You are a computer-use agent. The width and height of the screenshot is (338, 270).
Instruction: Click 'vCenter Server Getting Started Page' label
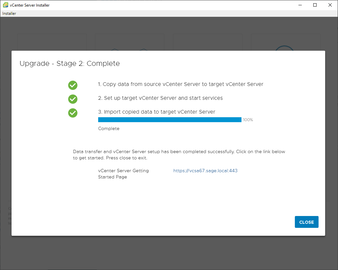pyautogui.click(x=123, y=174)
